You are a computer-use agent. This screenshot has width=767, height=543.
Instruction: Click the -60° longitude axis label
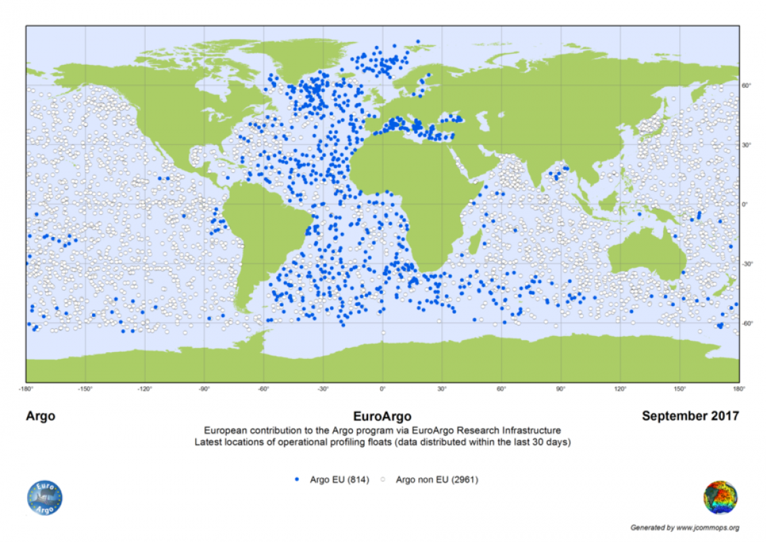(x=264, y=389)
